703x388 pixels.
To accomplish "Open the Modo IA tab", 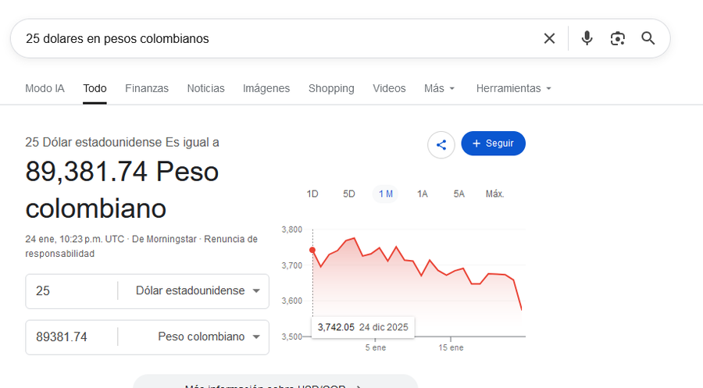I will pyautogui.click(x=45, y=88).
